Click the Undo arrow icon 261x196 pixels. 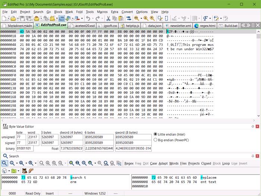pyautogui.click(x=88, y=18)
